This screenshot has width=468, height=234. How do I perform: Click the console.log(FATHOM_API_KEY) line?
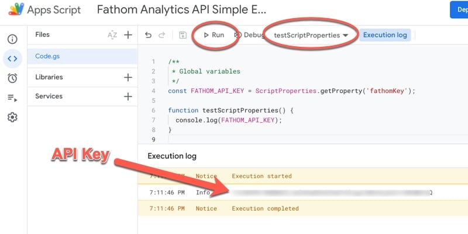pos(229,121)
